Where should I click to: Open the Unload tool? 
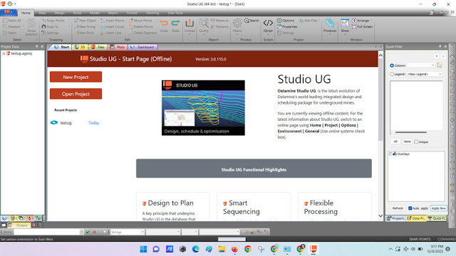pyautogui.click(x=190, y=23)
